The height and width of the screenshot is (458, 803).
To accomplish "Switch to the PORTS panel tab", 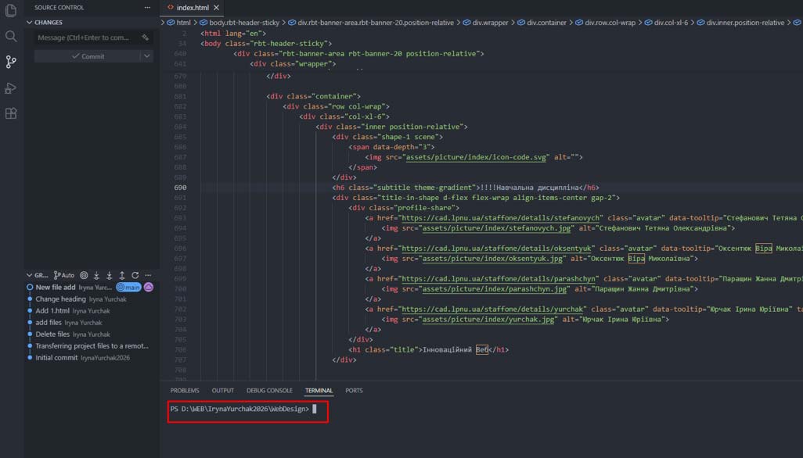I will (x=354, y=390).
